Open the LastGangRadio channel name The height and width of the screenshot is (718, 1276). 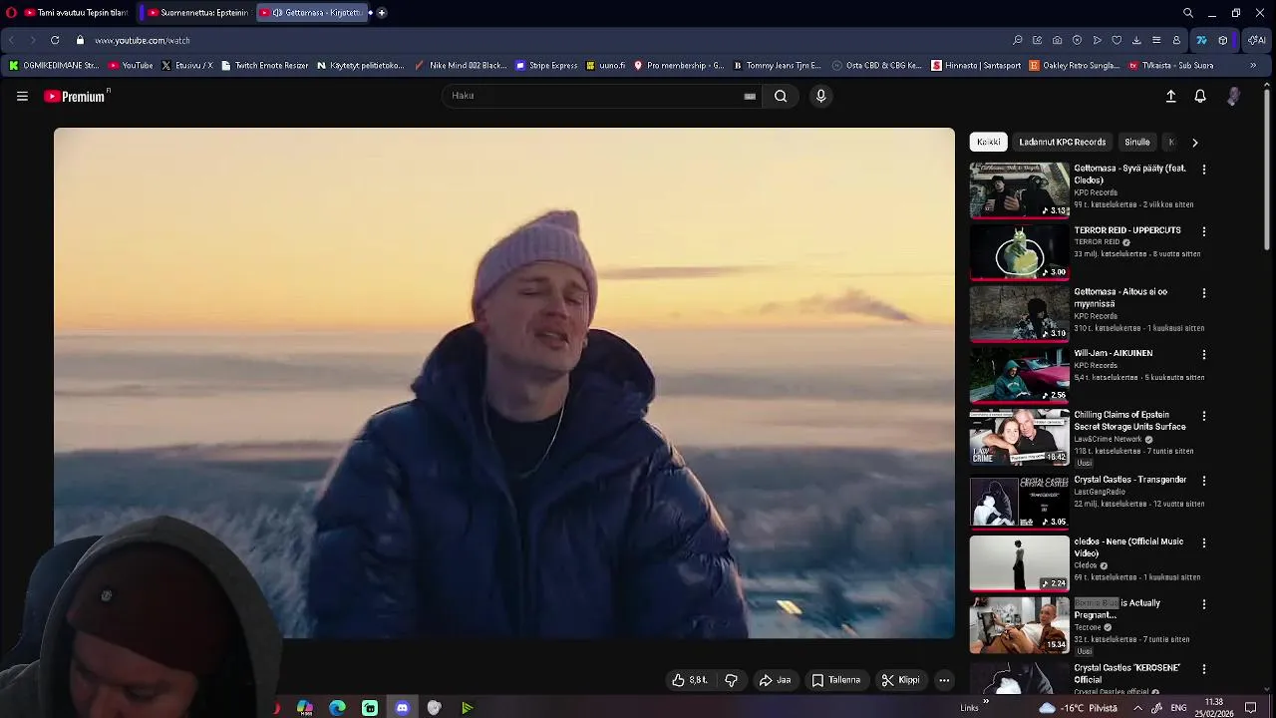click(1100, 492)
